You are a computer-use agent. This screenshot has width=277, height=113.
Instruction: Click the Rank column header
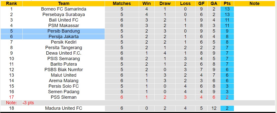click(11, 4)
